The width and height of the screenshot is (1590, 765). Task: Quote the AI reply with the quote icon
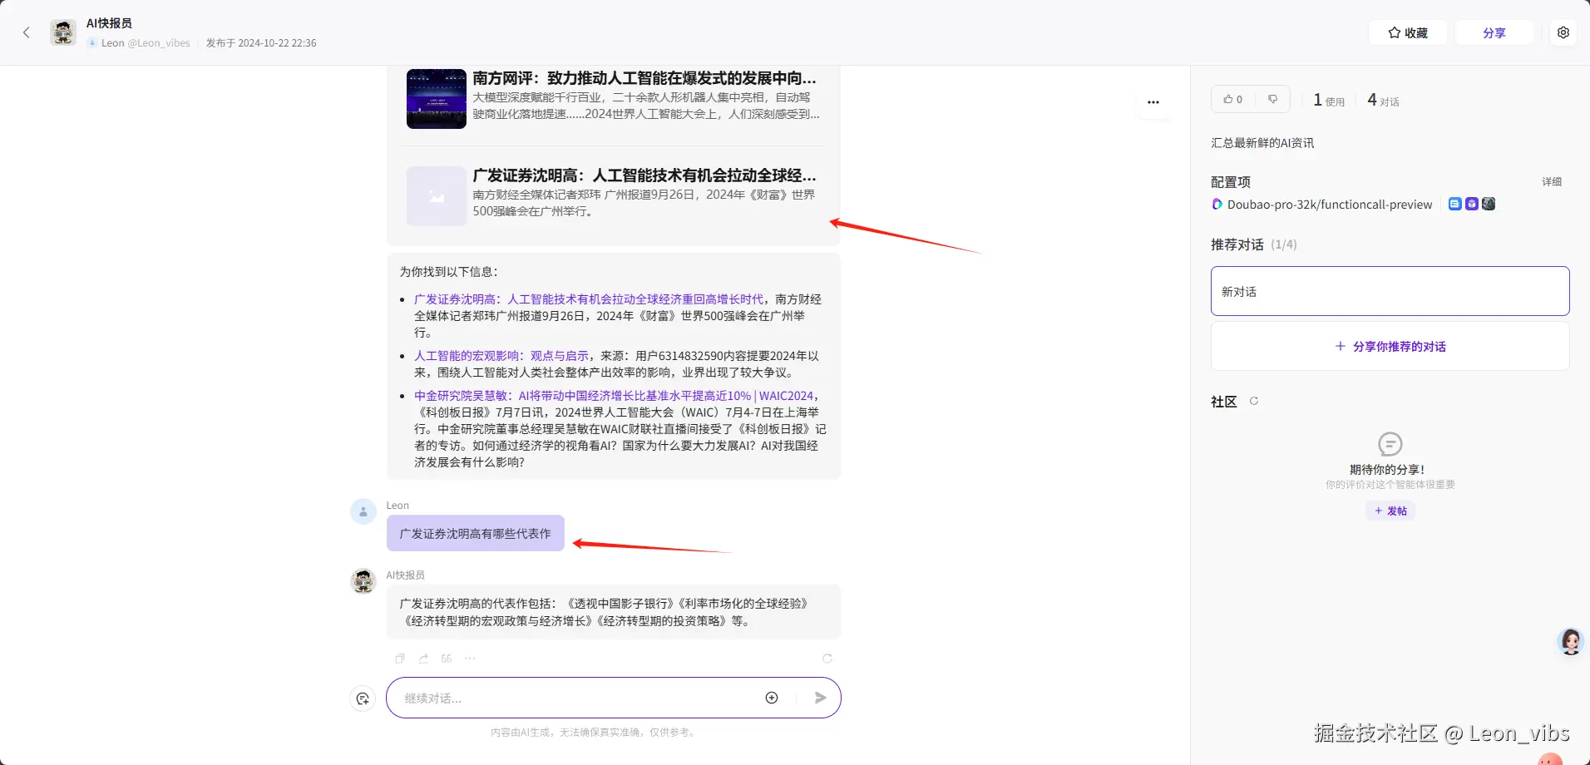[446, 658]
